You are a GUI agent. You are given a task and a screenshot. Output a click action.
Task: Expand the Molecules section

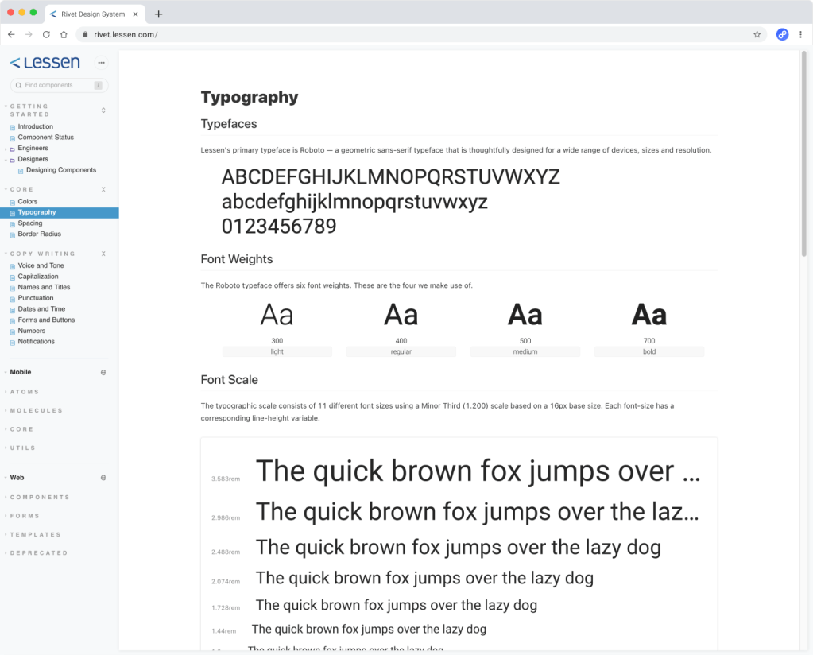(36, 410)
